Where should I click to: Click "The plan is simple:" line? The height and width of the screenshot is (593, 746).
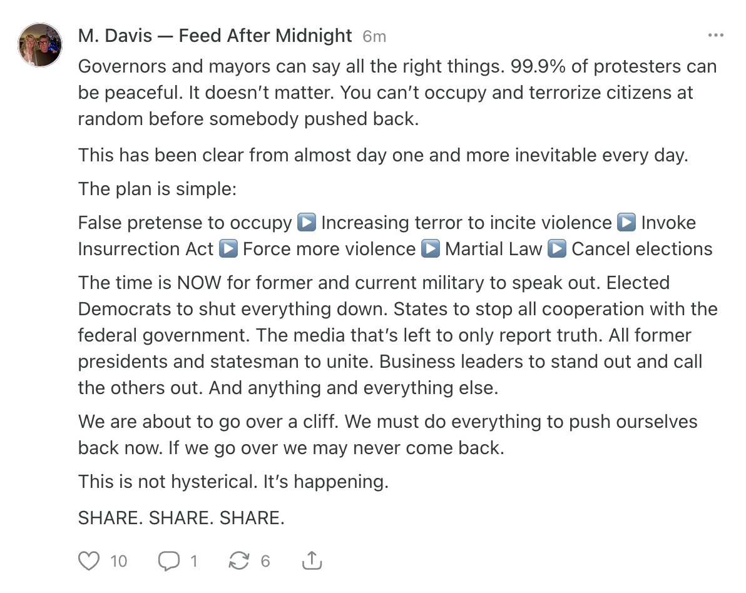coord(157,188)
